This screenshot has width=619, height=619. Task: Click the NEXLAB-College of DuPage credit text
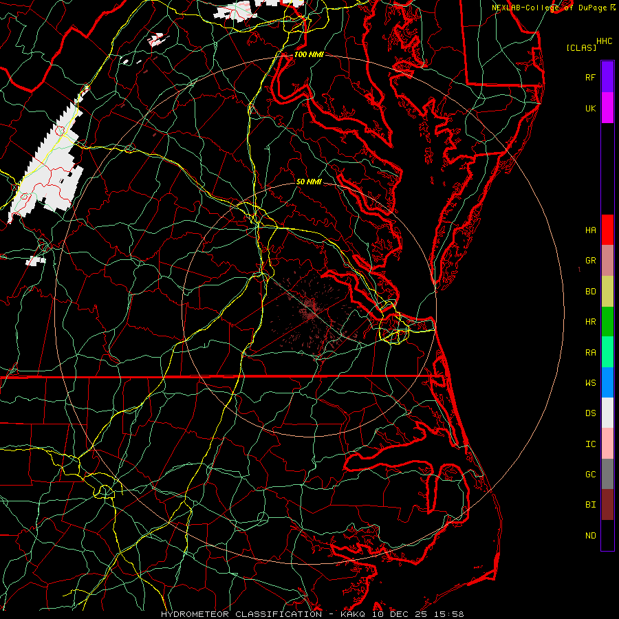point(553,8)
